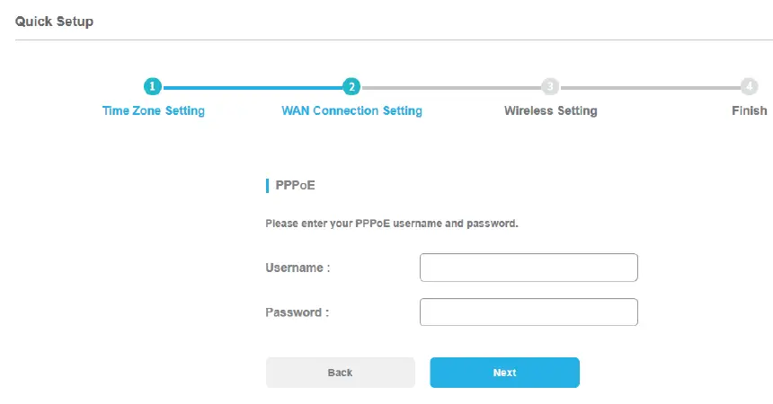Click the blue Next button
This screenshot has height=404, width=773.
504,373
